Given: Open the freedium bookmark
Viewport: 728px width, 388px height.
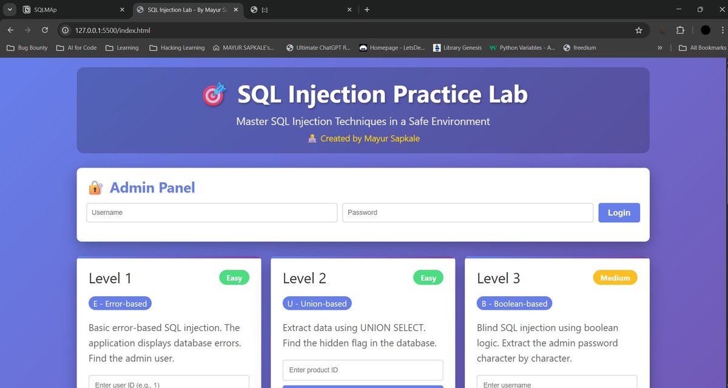Looking at the screenshot, I should tap(580, 47).
